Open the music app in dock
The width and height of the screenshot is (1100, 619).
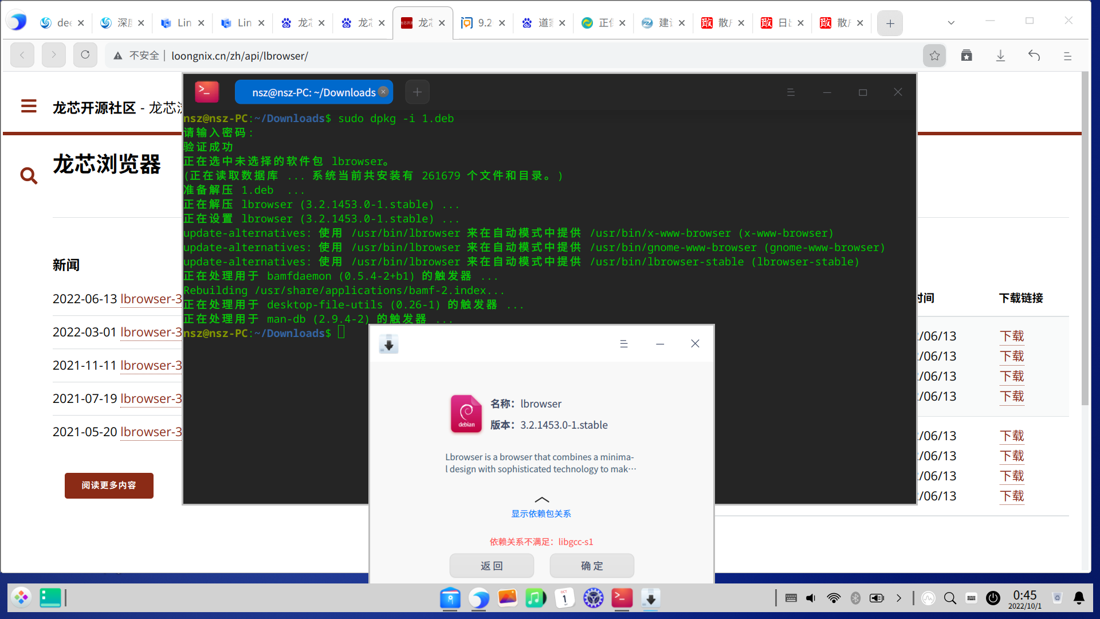536,598
